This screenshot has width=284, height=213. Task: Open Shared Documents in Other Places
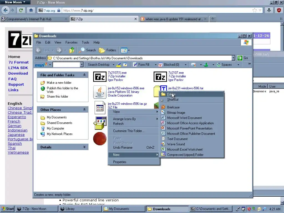pos(59,123)
